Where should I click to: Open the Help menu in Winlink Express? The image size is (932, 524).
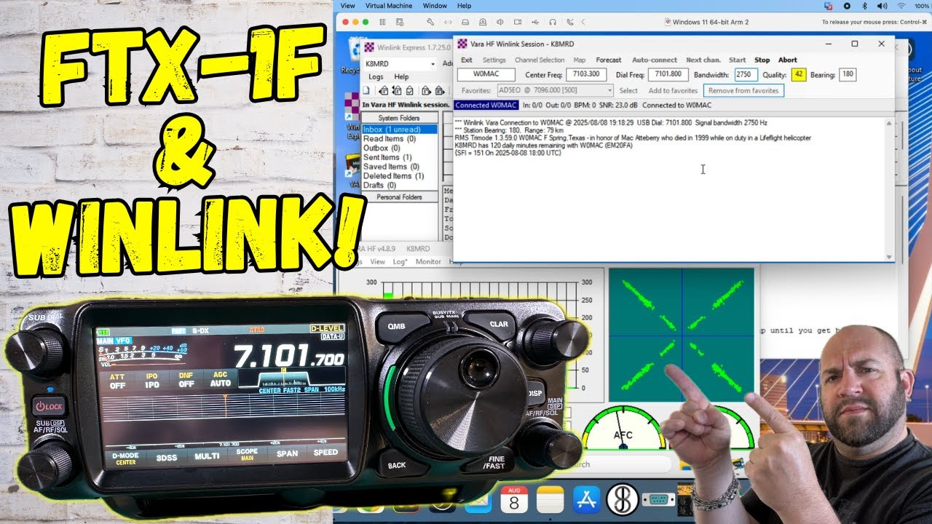pyautogui.click(x=401, y=77)
